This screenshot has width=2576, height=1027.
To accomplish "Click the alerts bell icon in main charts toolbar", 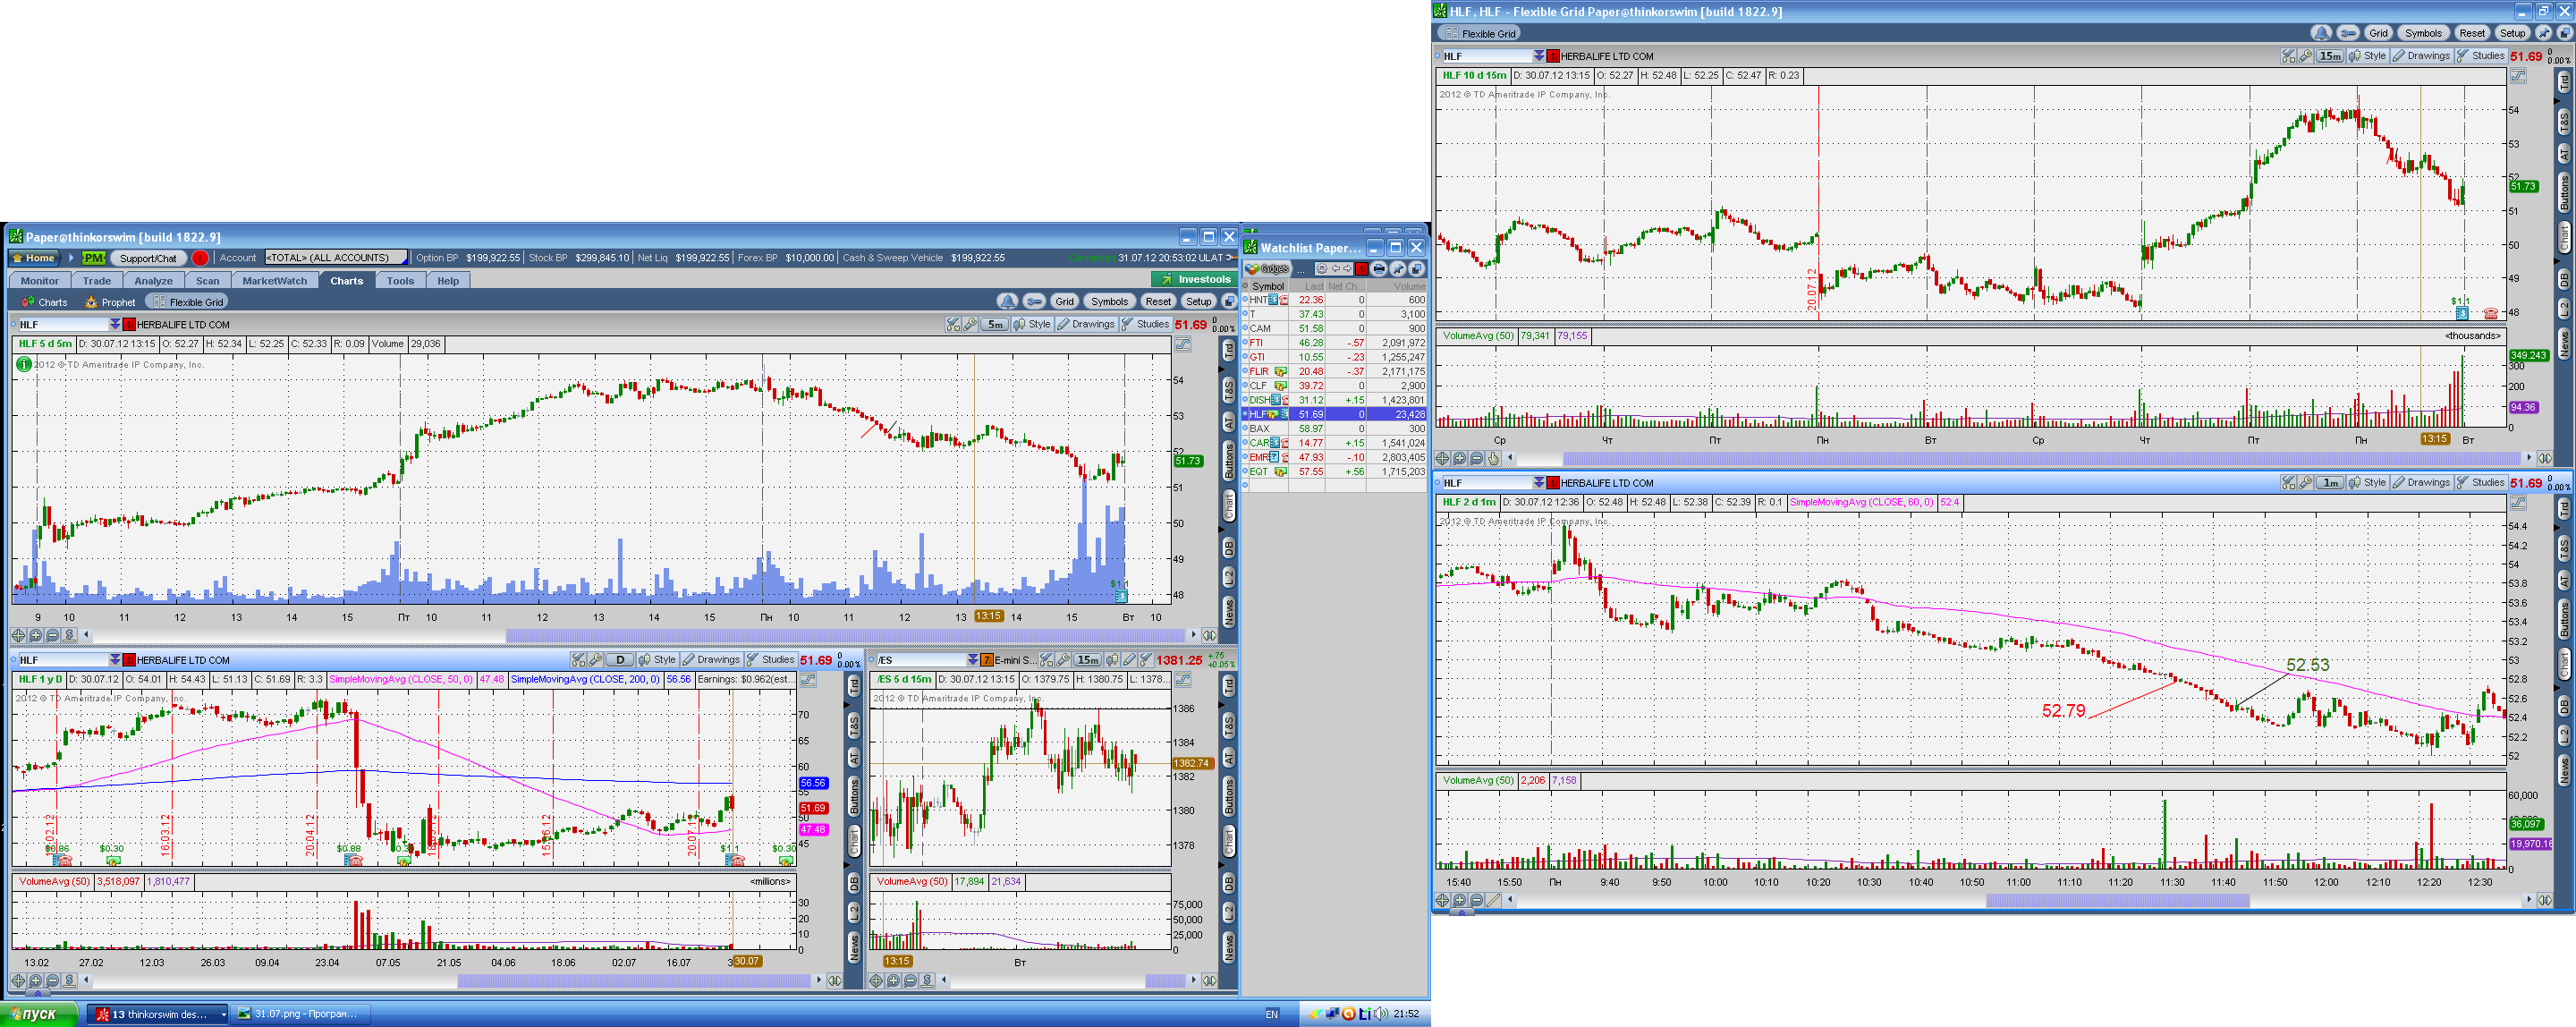I will click(1007, 302).
